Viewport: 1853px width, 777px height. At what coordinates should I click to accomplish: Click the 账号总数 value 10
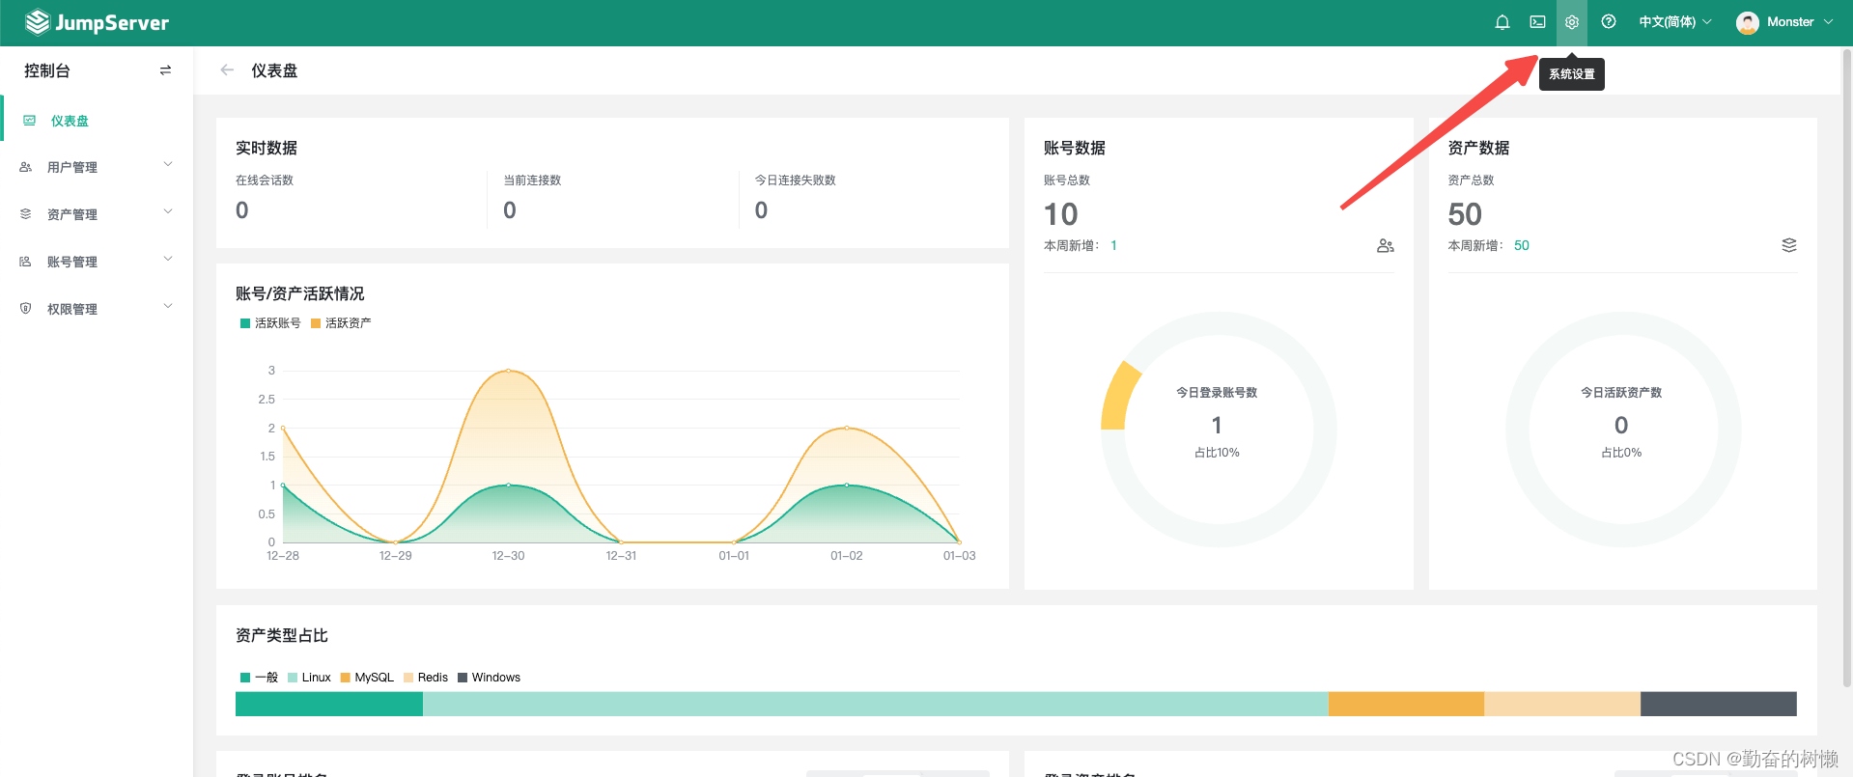[1060, 214]
